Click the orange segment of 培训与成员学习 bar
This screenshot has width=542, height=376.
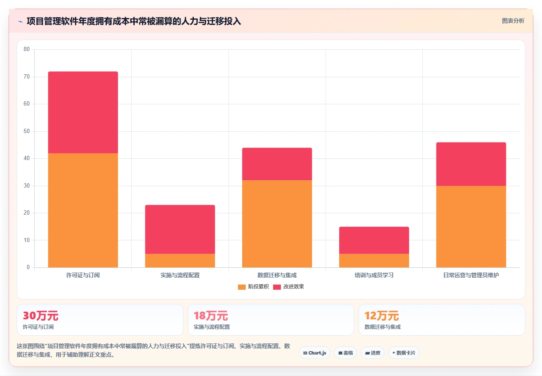[374, 261]
